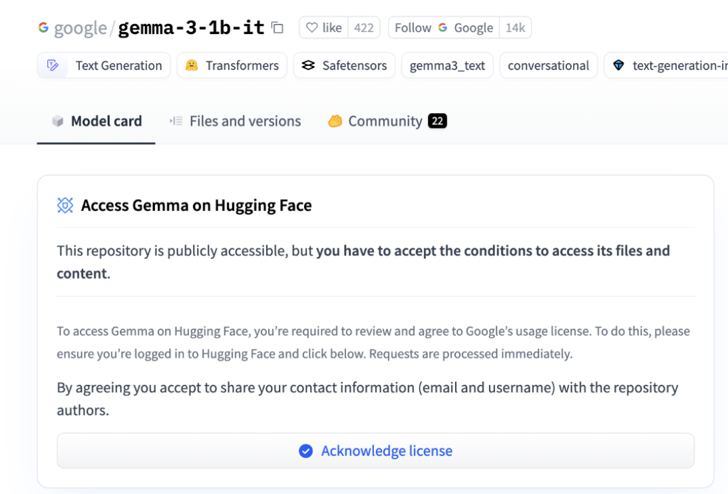Image resolution: width=728 pixels, height=494 pixels.
Task: Click the Google logo before the repository name
Action: tap(43, 28)
